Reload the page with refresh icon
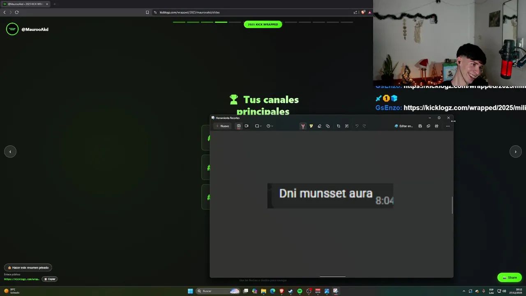The height and width of the screenshot is (296, 526). pos(17,12)
